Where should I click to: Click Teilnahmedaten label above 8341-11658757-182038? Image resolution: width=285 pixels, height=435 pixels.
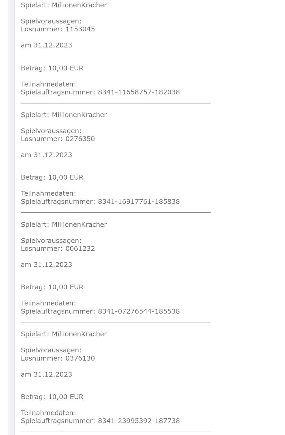(48, 84)
